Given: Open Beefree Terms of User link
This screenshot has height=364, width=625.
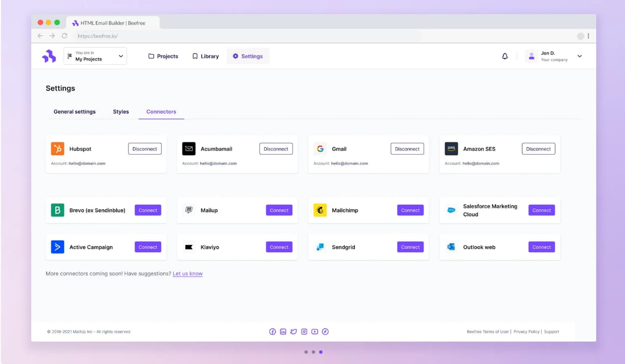Looking at the screenshot, I should (488, 332).
